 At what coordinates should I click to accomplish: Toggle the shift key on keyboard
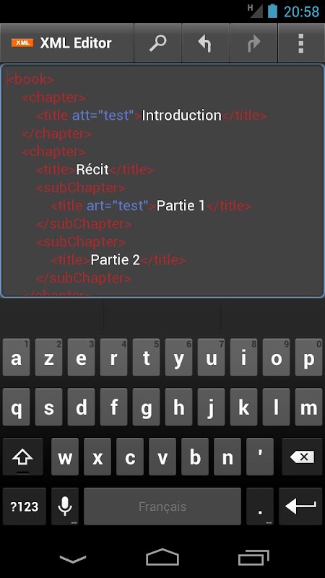click(x=22, y=457)
